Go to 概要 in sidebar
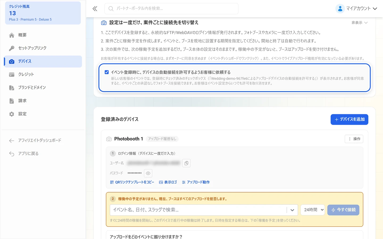 (x=43, y=35)
